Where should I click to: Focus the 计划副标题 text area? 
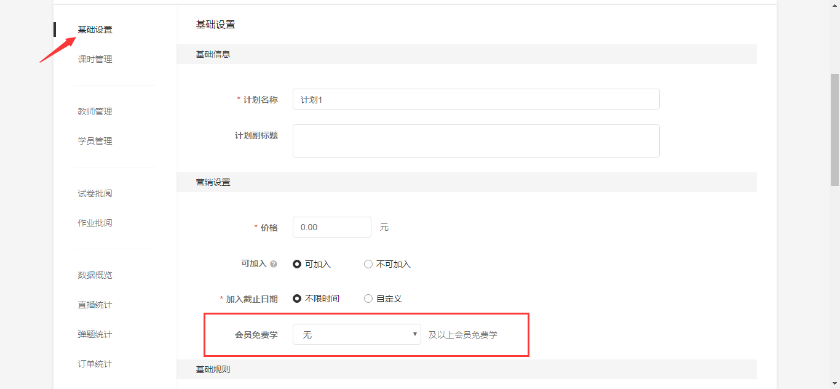476,141
